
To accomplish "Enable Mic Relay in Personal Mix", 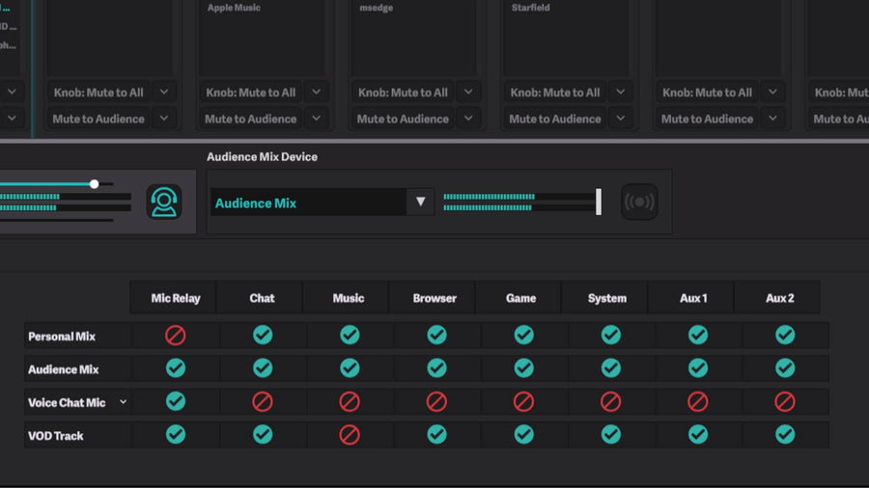I will [x=175, y=336].
